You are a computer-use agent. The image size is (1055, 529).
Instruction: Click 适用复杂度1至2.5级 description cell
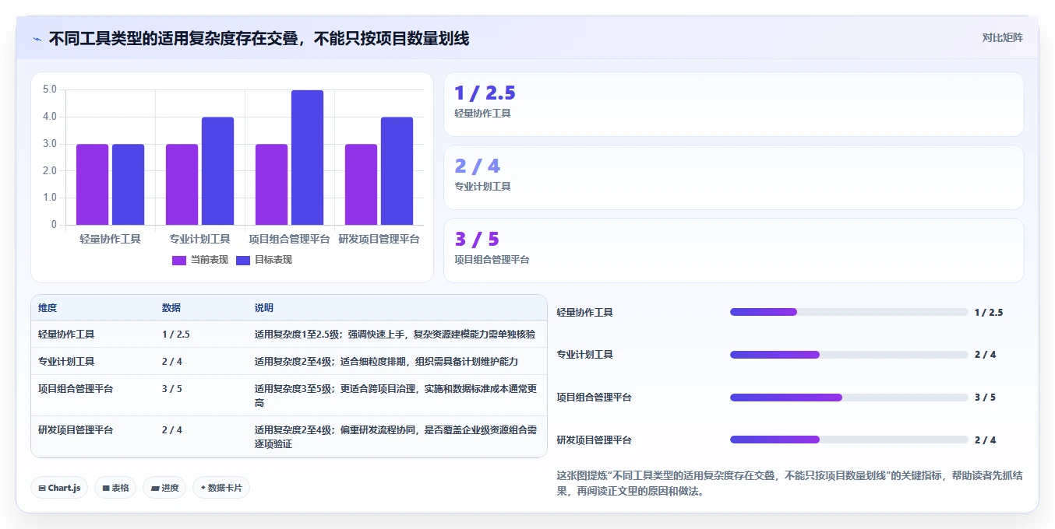click(x=395, y=335)
